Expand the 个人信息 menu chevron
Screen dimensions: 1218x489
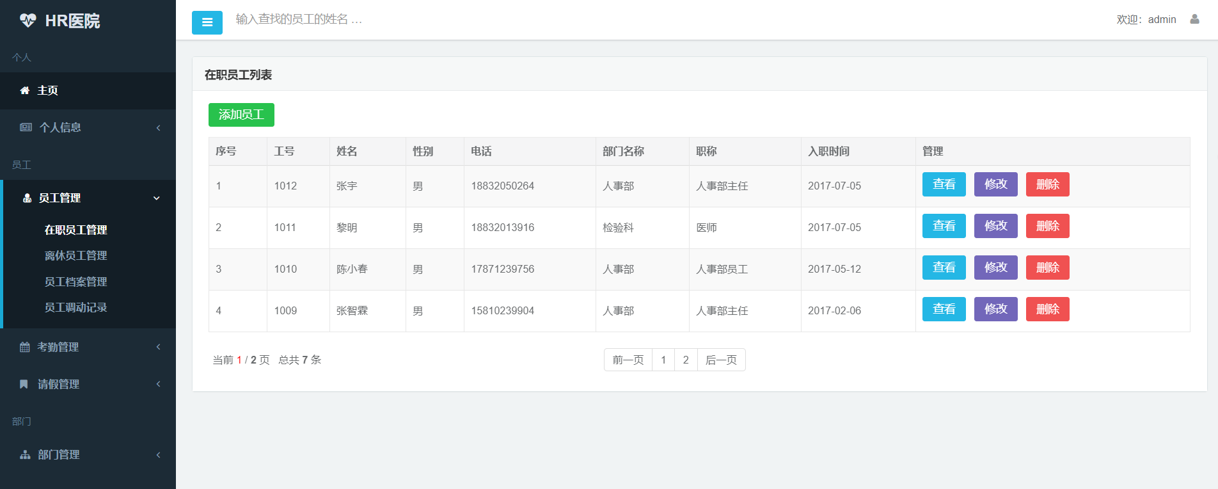pyautogui.click(x=158, y=127)
